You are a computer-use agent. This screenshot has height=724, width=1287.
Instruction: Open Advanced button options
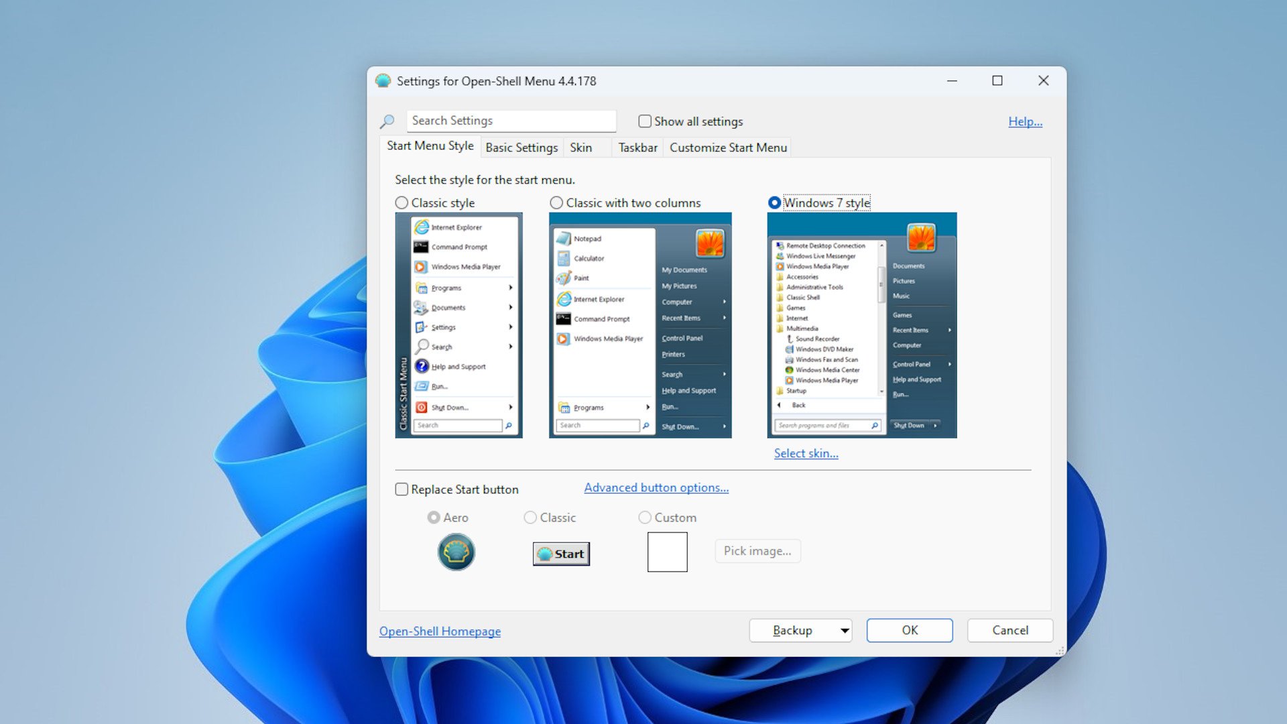click(656, 487)
